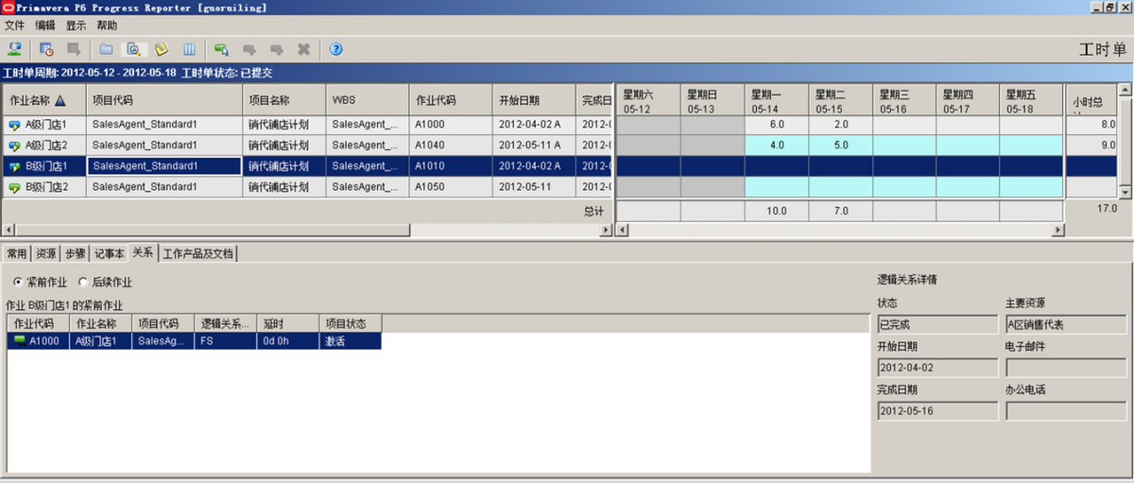The image size is (1134, 483).
Task: Click the 0d 0h lag cell
Action: coord(287,341)
